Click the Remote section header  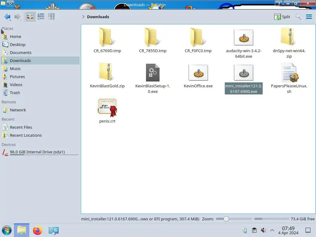coord(9,102)
